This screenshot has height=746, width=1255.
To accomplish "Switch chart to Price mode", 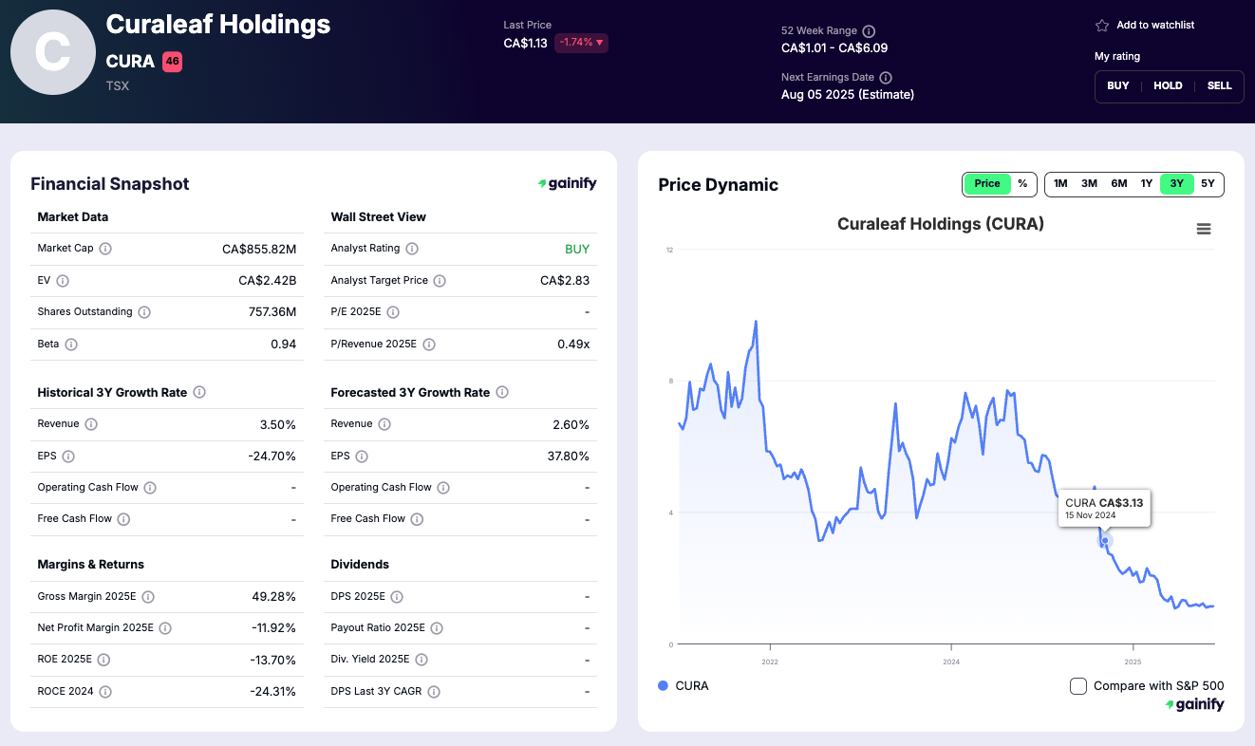I will point(987,184).
